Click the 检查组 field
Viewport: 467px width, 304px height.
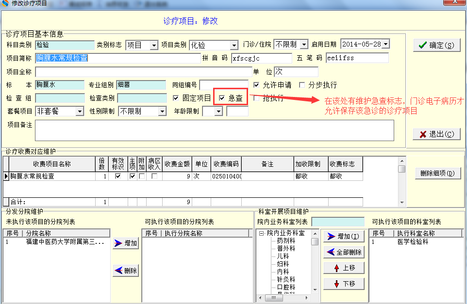[60, 98]
